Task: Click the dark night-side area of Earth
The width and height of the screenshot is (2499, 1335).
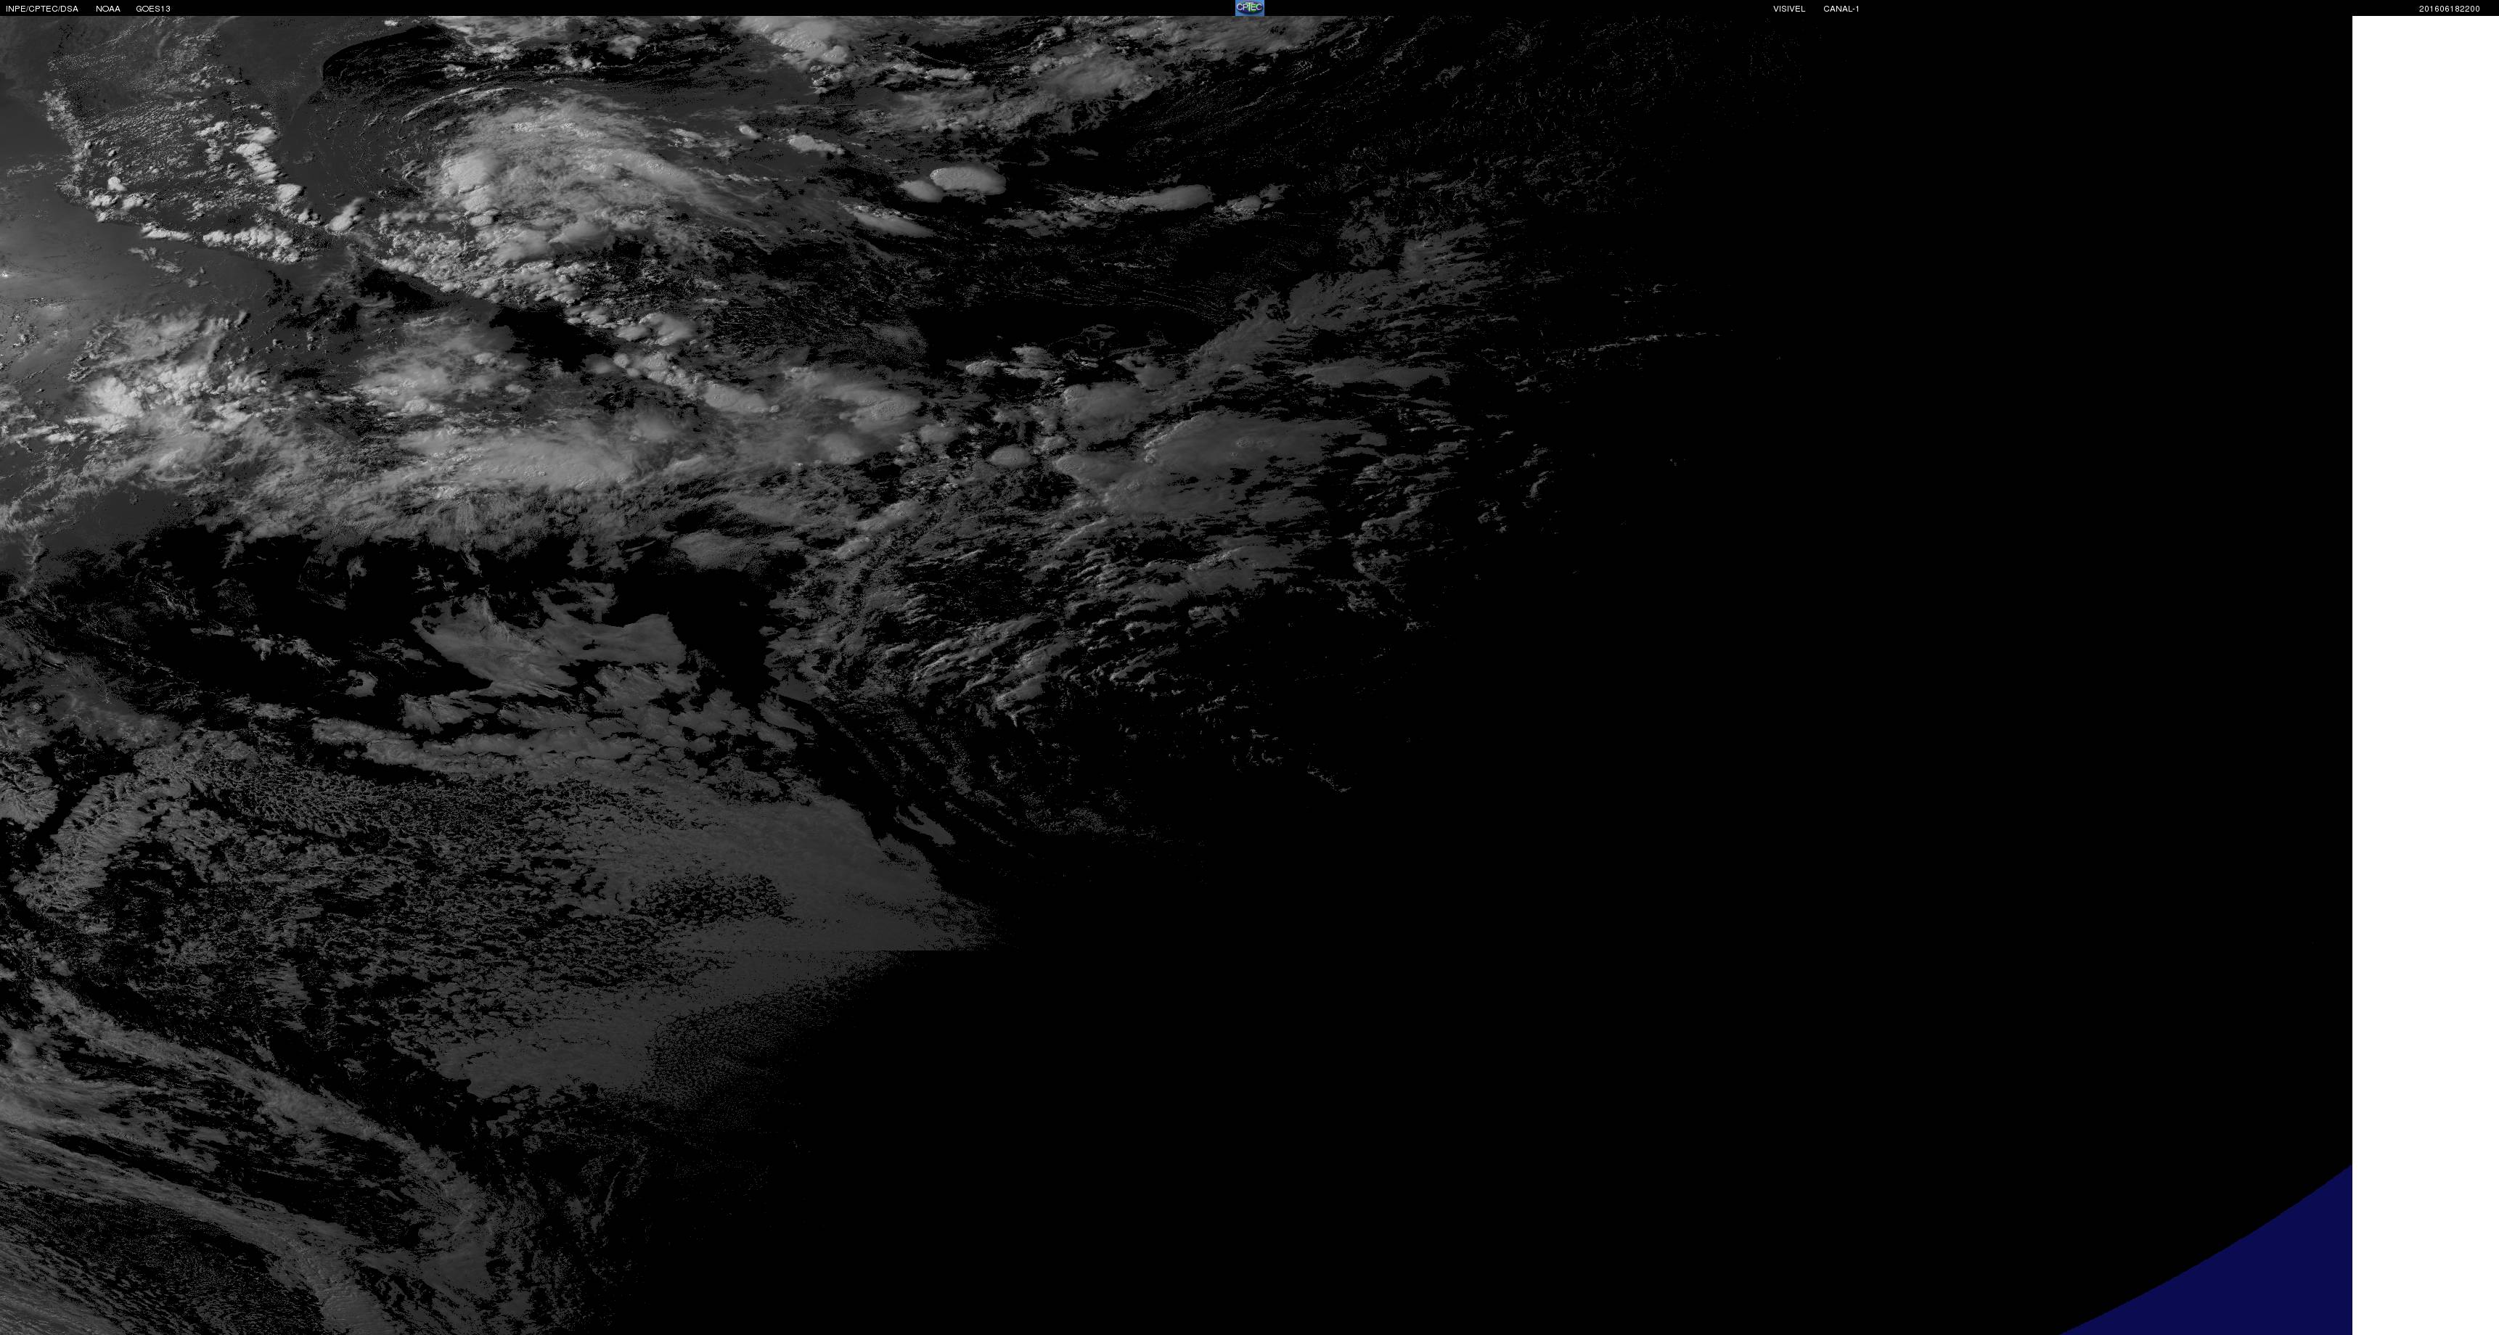Action: click(1843, 776)
